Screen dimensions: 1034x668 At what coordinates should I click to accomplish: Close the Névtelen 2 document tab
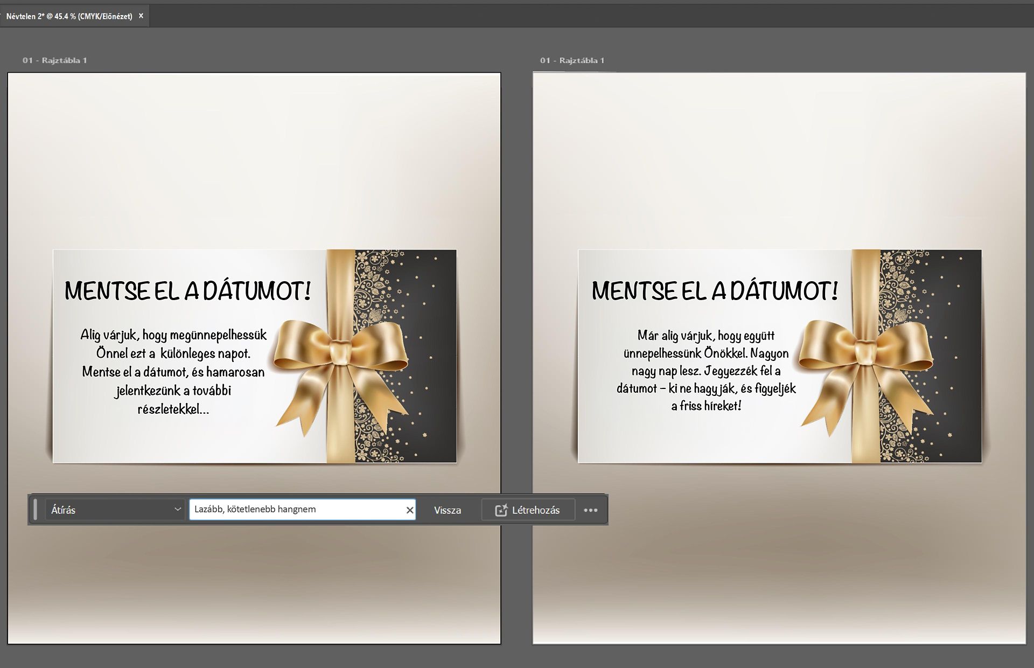point(141,16)
